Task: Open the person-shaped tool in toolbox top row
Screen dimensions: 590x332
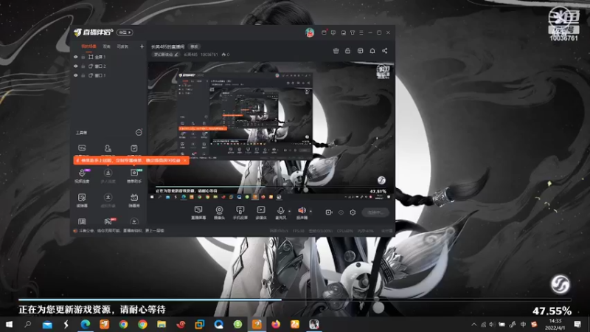Action: tap(108, 150)
